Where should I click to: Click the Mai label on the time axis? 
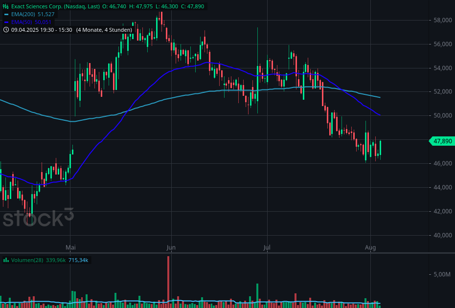71,248
